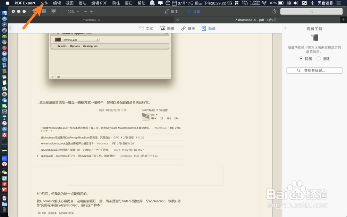Open the Terminal.app dropdown in the screenshot
Screen dimensions: 347x217
click(76, 40)
